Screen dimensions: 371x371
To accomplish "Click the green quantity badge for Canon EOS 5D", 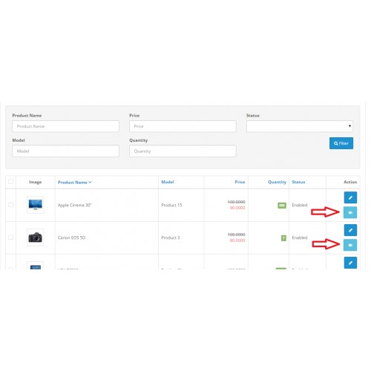I will pos(283,238).
